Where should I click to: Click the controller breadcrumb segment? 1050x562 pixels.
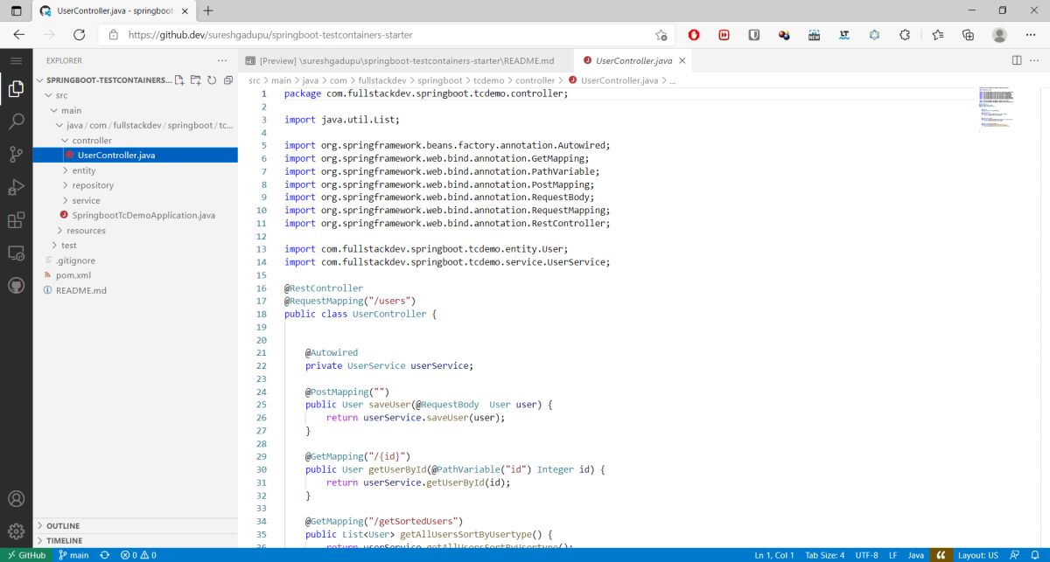(535, 80)
